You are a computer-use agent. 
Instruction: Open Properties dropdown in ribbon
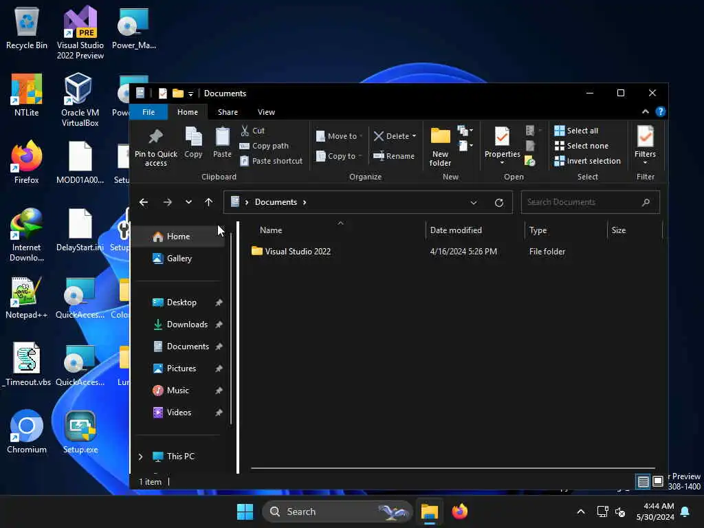(x=502, y=162)
